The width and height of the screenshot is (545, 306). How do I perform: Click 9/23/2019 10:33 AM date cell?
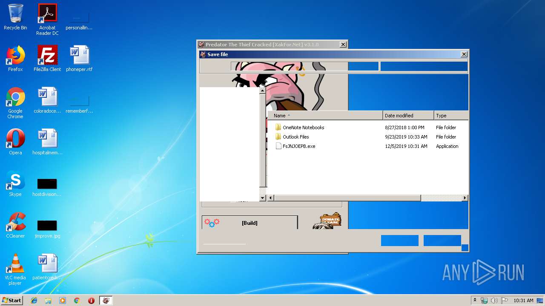pos(406,137)
